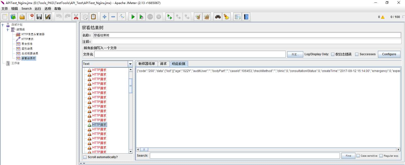Click the Toggle enable/disable icon
Screen dimensions: 405x165
tap(122, 17)
